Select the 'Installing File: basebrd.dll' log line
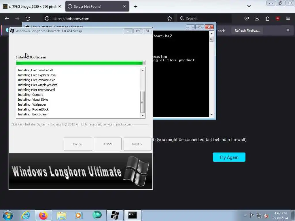Screen dimensions: 295x221 [x=35, y=70]
